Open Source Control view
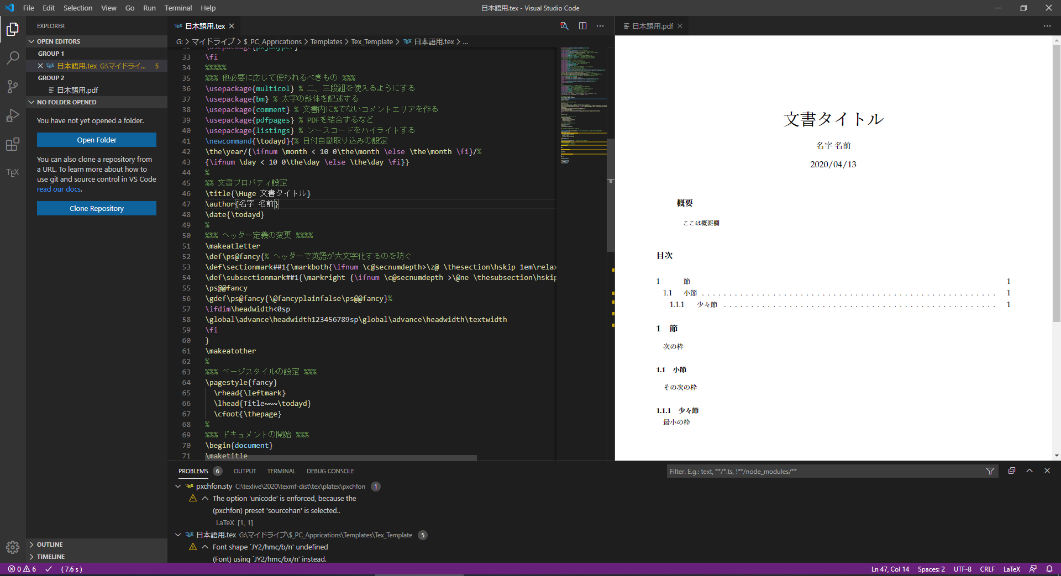This screenshot has height=576, width=1061. pyautogui.click(x=13, y=87)
